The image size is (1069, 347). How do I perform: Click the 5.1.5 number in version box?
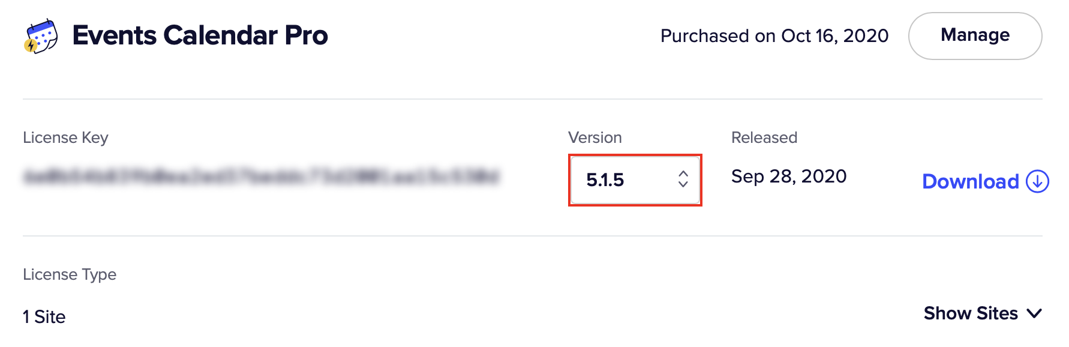pyautogui.click(x=605, y=180)
